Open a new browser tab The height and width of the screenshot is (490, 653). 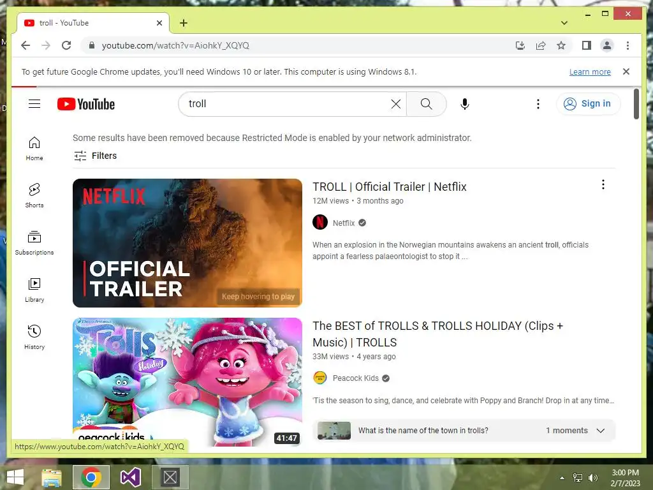pos(184,23)
